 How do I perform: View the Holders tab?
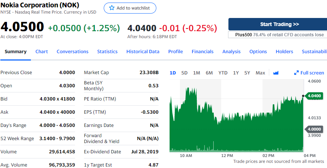click(x=284, y=52)
